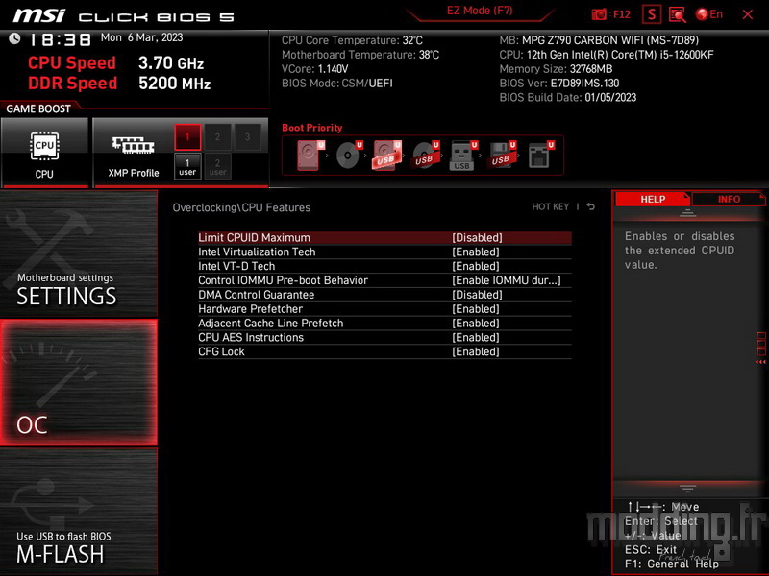Open the HOT KEY list
Viewport: 769px width, 576px height.
click(550, 206)
